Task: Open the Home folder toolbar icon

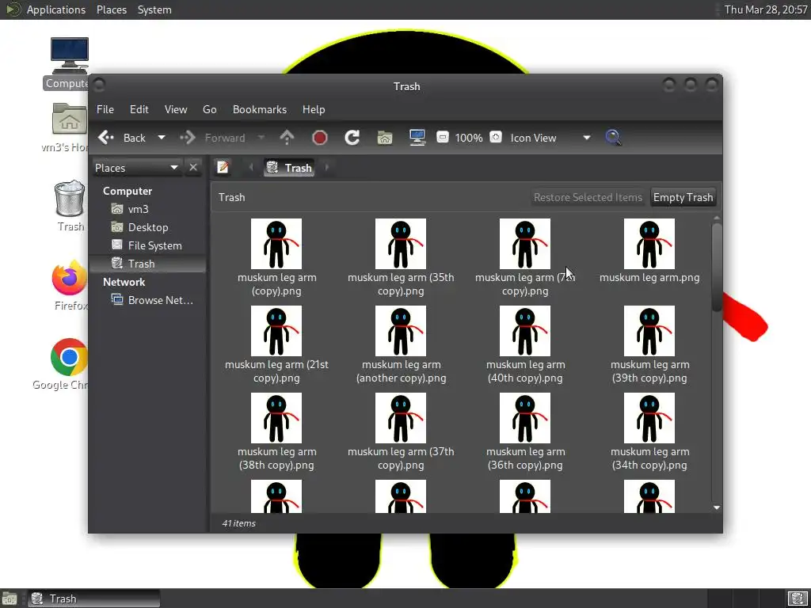Action: pos(385,138)
